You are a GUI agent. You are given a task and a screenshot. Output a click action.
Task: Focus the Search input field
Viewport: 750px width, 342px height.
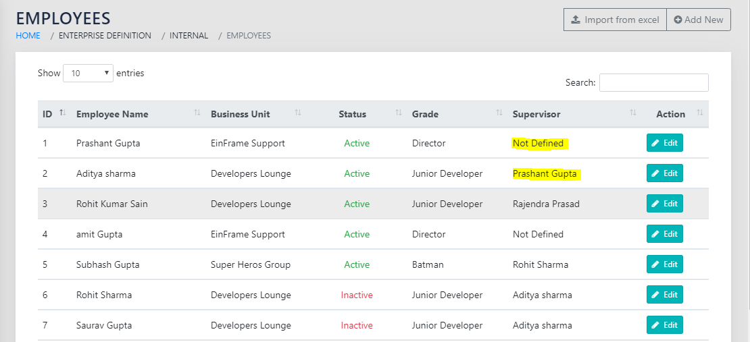[x=653, y=82]
